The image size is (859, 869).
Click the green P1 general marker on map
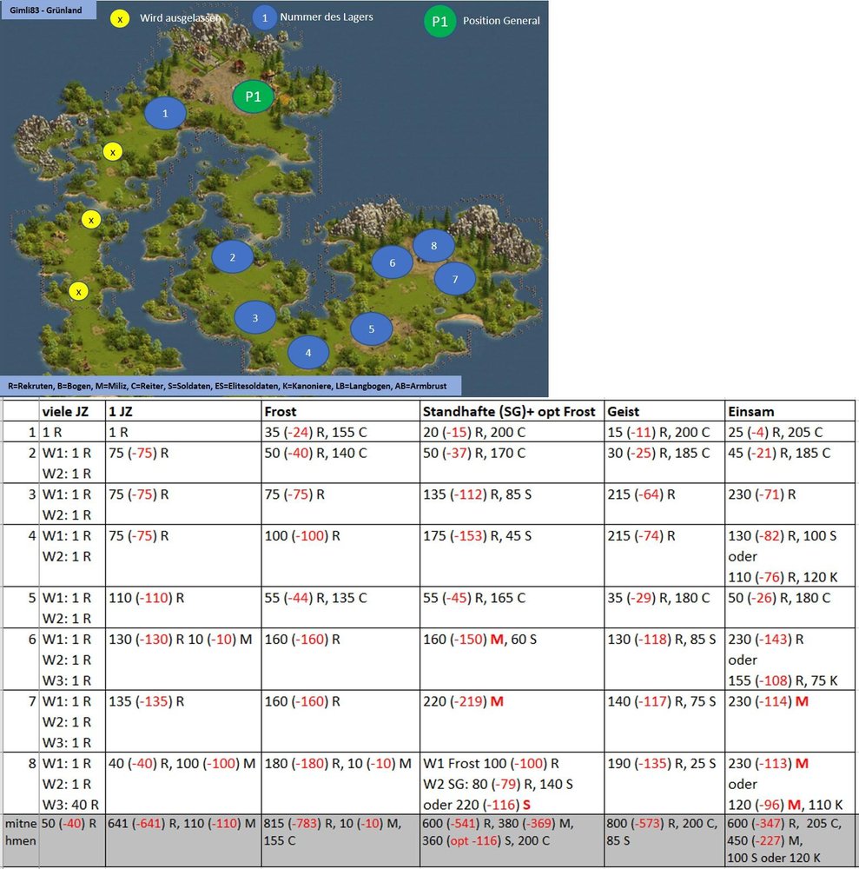coord(253,96)
